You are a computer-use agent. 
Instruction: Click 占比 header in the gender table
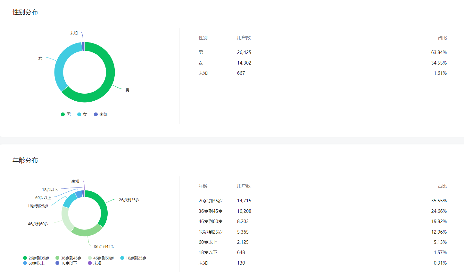point(442,38)
